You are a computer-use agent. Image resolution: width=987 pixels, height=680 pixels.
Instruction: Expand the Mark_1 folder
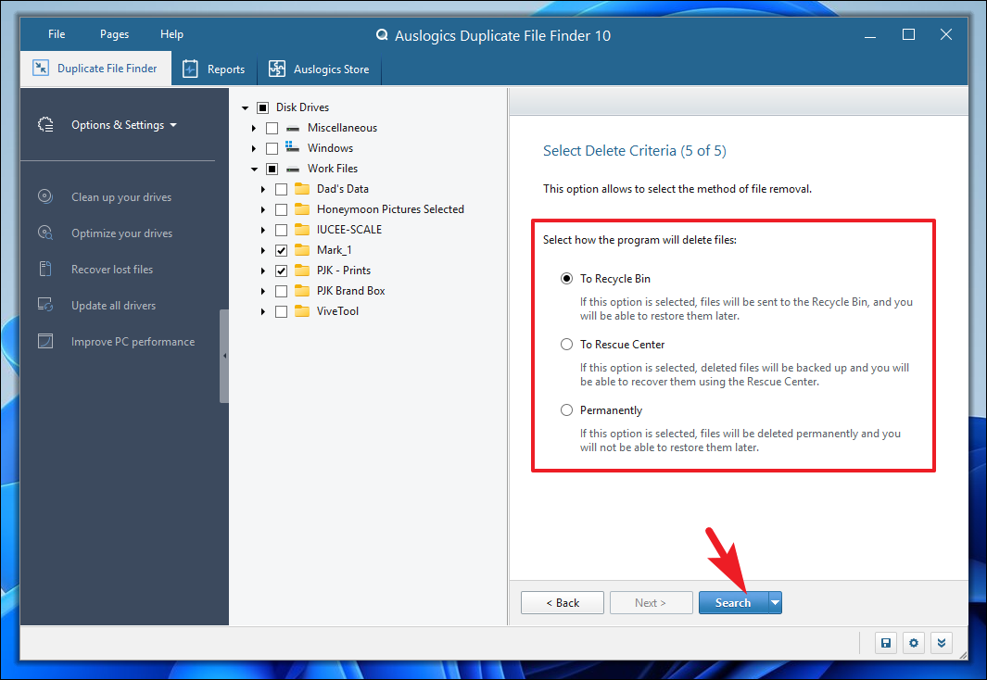point(263,250)
